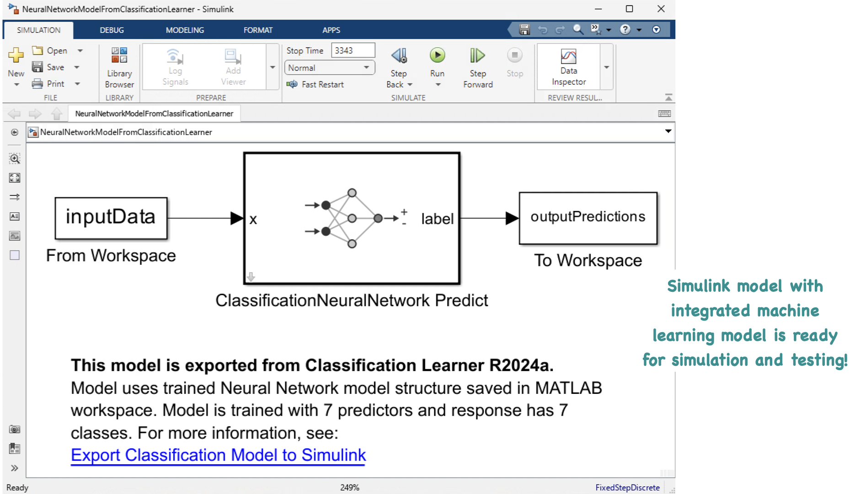Click Fit to View icon in palette
This screenshot has height=494, width=850.
pyautogui.click(x=15, y=178)
